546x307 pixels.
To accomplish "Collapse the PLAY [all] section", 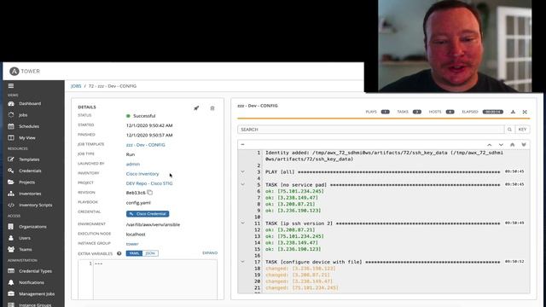I will tap(242, 172).
